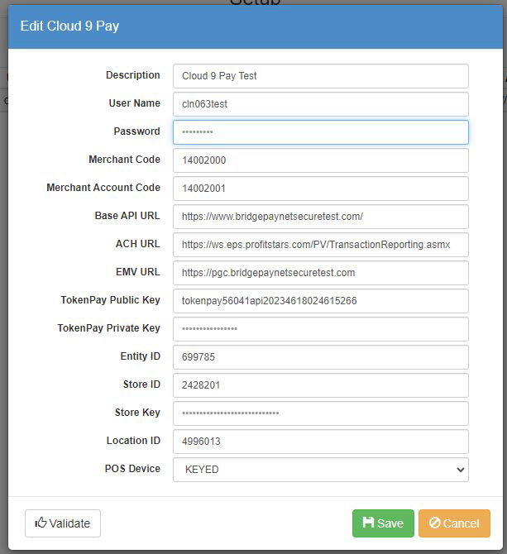Edit the Entity ID field

pos(320,357)
